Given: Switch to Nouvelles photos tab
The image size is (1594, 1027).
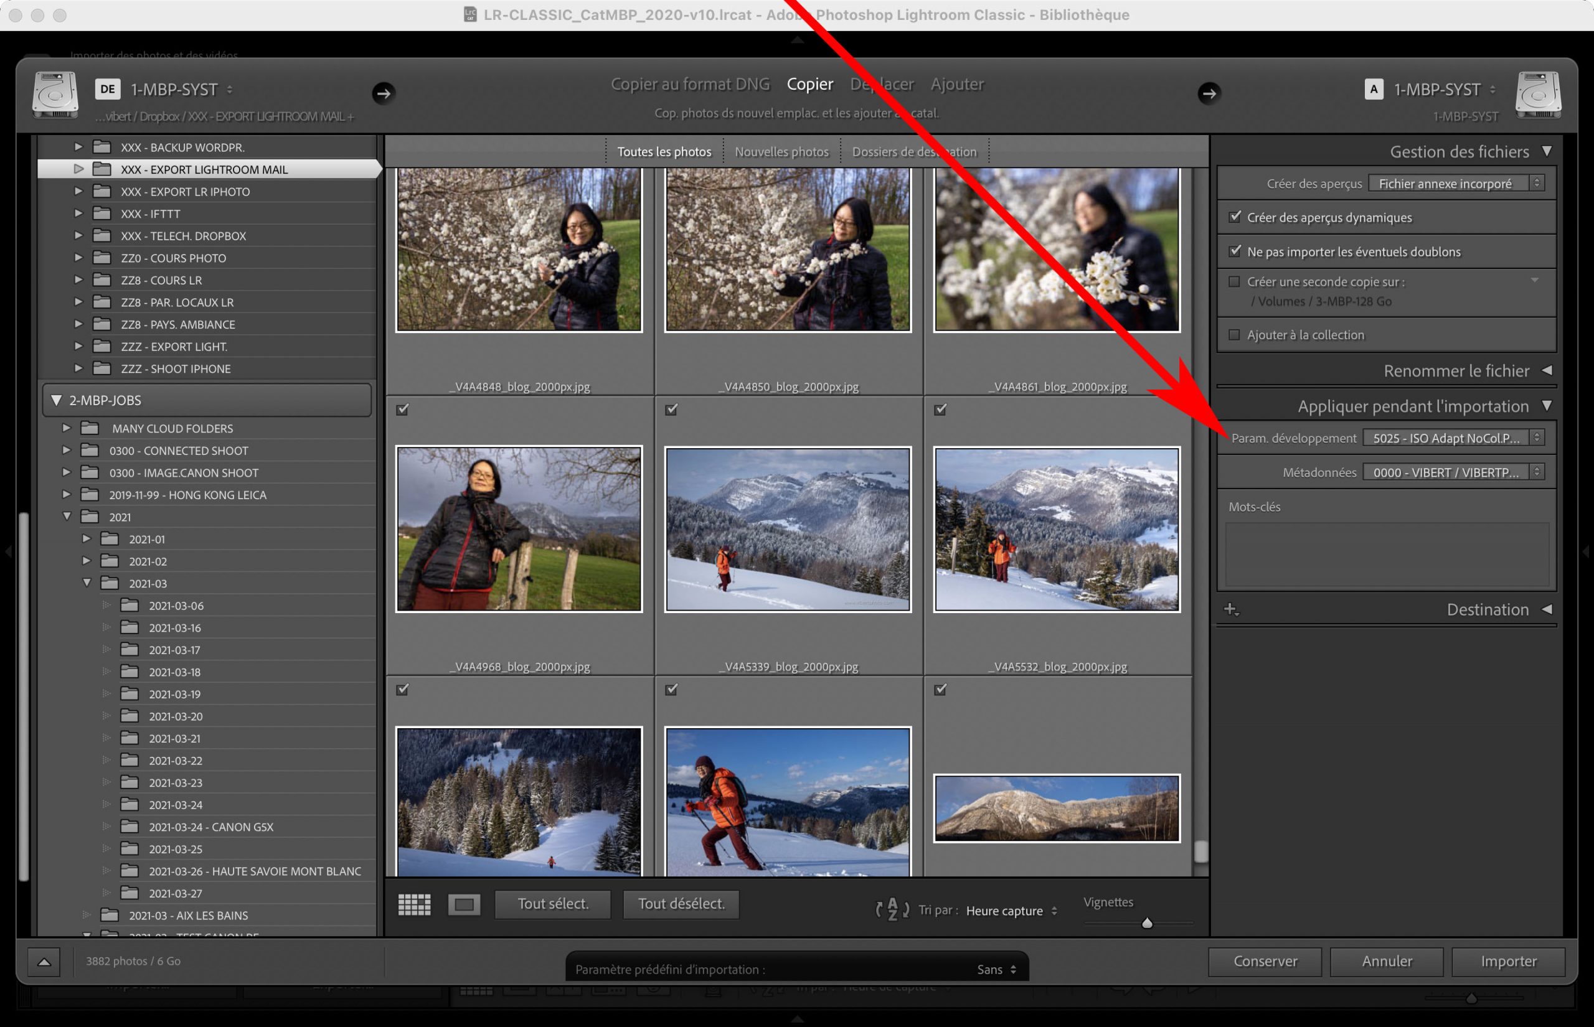Looking at the screenshot, I should click(x=781, y=152).
